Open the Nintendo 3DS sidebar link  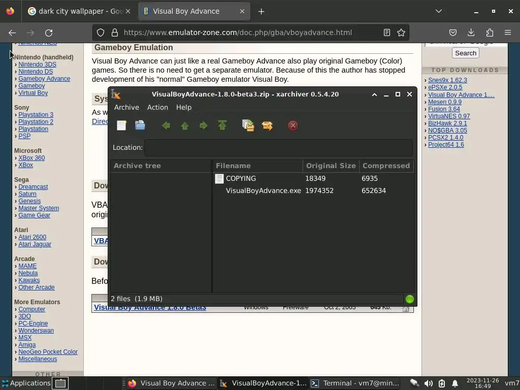(37, 64)
